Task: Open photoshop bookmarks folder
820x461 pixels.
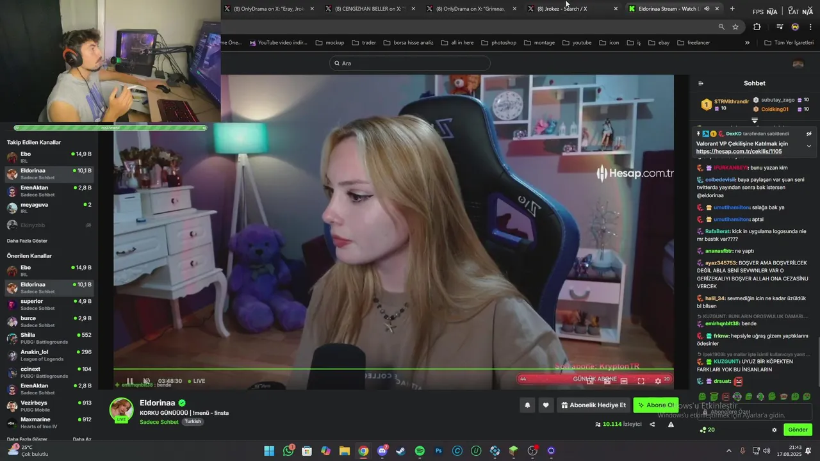Action: pyautogui.click(x=498, y=43)
